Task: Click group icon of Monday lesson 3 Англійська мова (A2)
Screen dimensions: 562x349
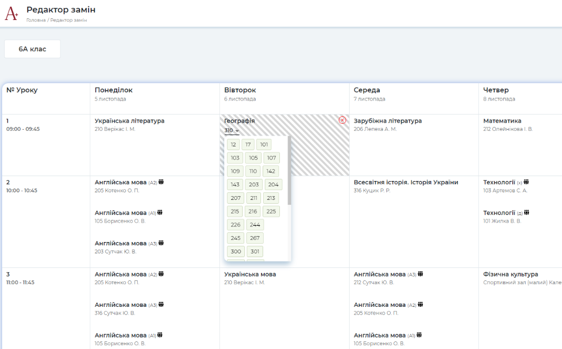Action: point(161,274)
